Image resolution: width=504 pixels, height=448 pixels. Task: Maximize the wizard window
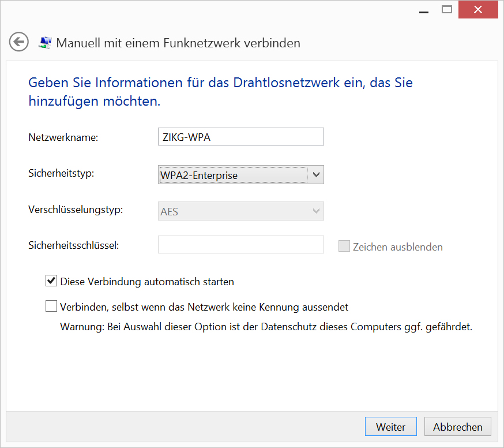(x=446, y=10)
